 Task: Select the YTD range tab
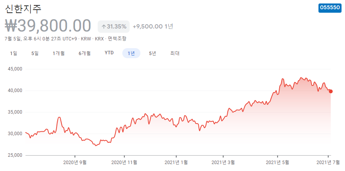tap(109, 53)
